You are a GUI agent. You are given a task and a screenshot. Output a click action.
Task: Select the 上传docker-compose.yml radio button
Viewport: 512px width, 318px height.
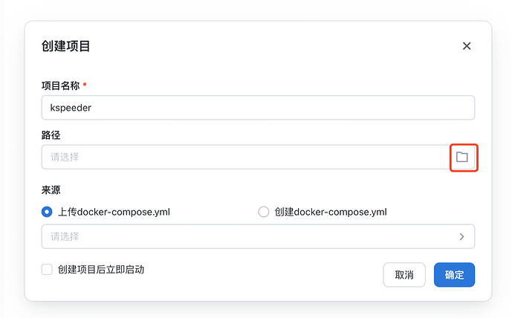48,212
